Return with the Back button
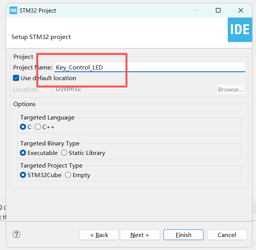Viewport: 256px width, 250px height. coord(99,235)
